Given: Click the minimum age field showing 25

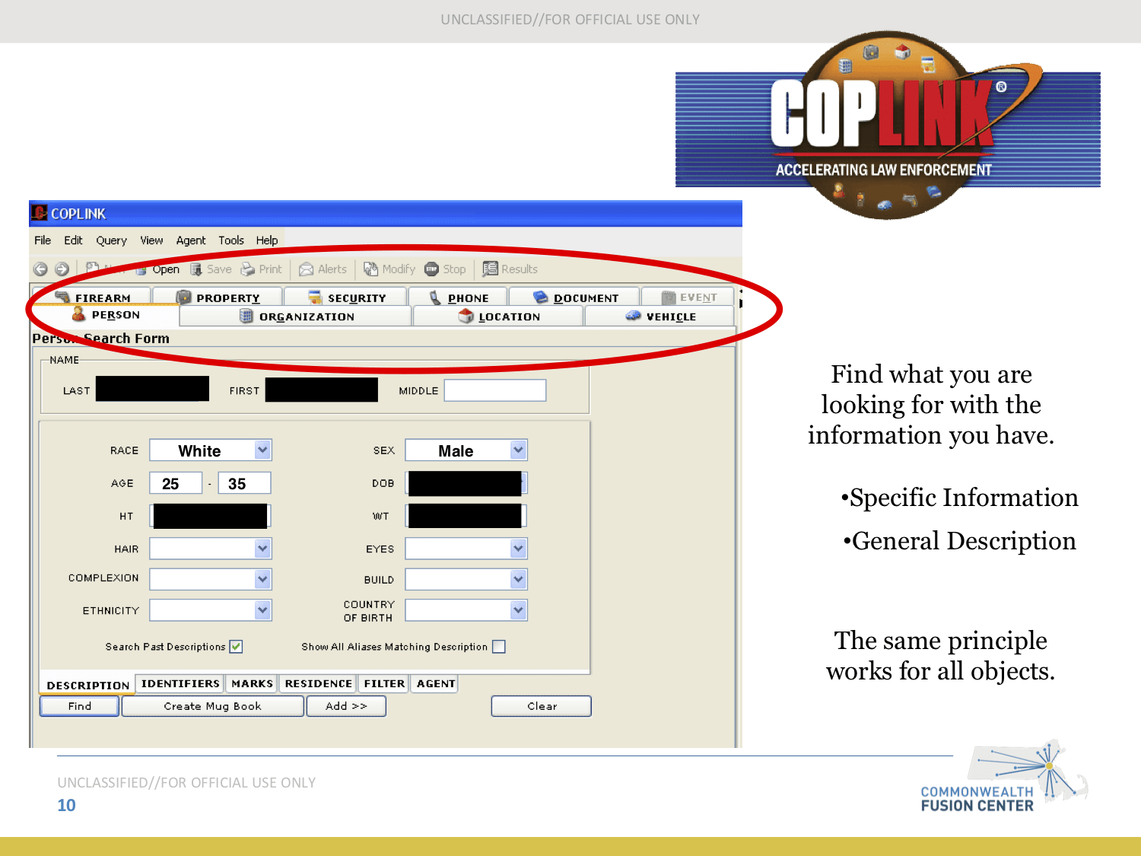Looking at the screenshot, I should [x=176, y=483].
